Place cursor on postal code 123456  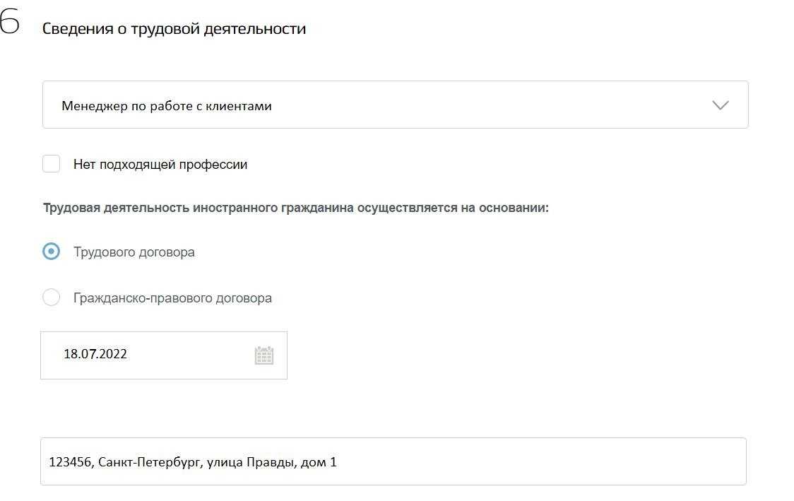[x=69, y=463]
